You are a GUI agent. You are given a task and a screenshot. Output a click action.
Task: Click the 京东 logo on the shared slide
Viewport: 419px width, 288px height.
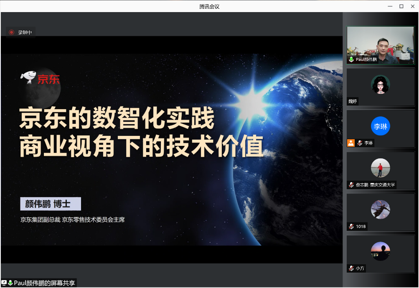40,78
